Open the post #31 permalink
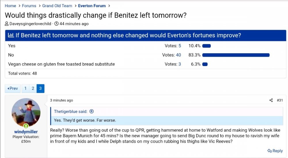 click(280, 100)
